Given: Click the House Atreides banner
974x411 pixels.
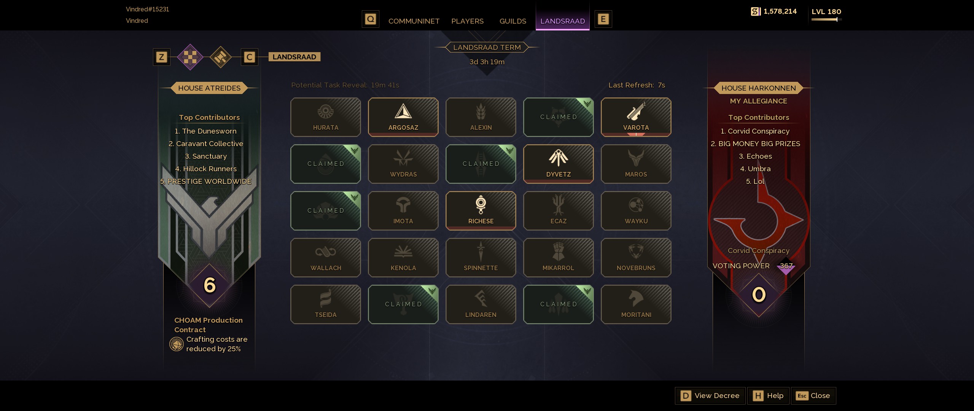Looking at the screenshot, I should coord(209,88).
